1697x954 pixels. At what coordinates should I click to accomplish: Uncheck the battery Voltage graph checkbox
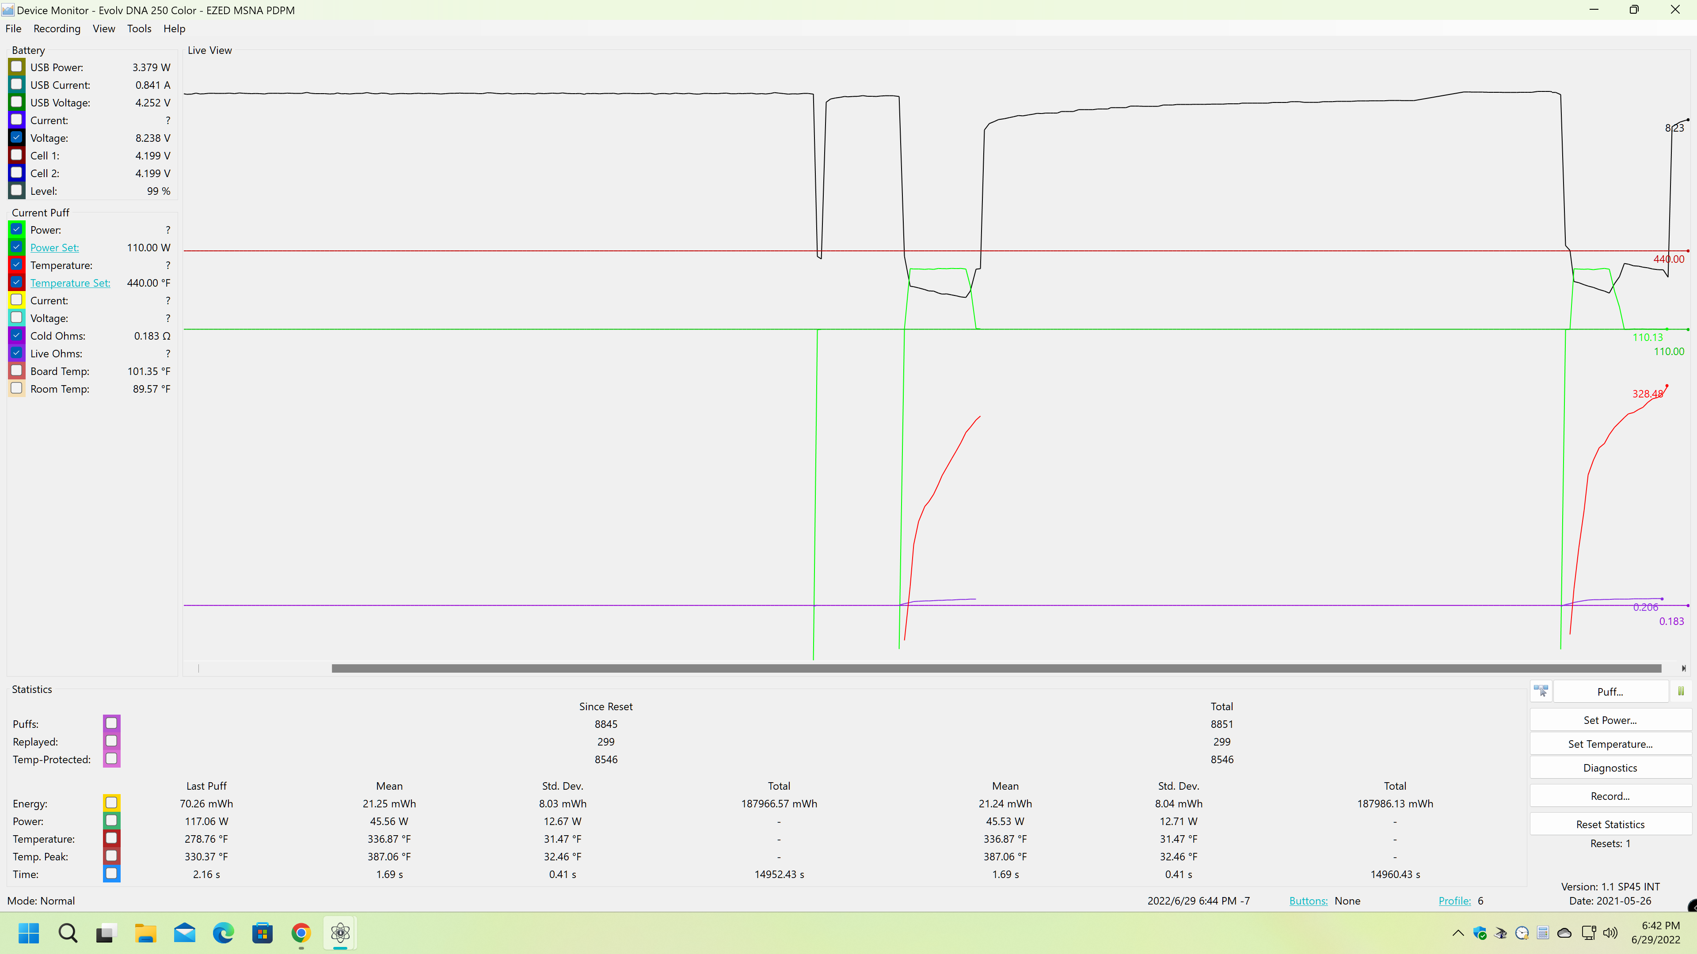click(x=16, y=138)
